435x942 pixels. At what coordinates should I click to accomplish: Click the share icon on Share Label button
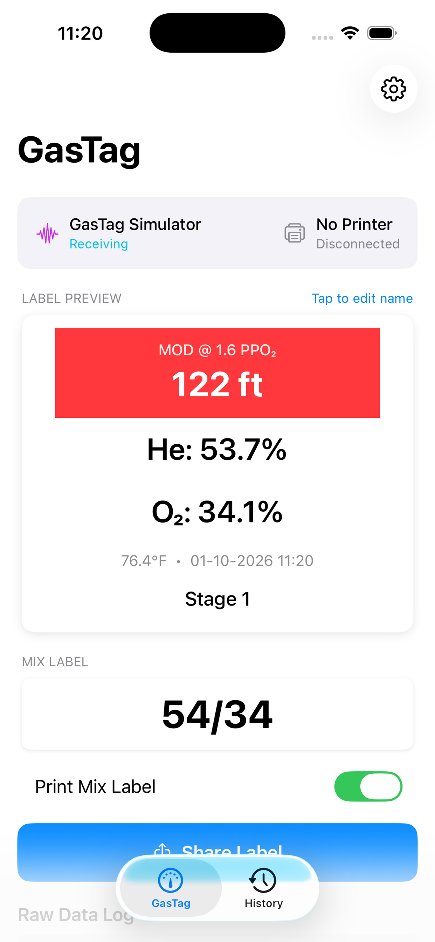(164, 850)
